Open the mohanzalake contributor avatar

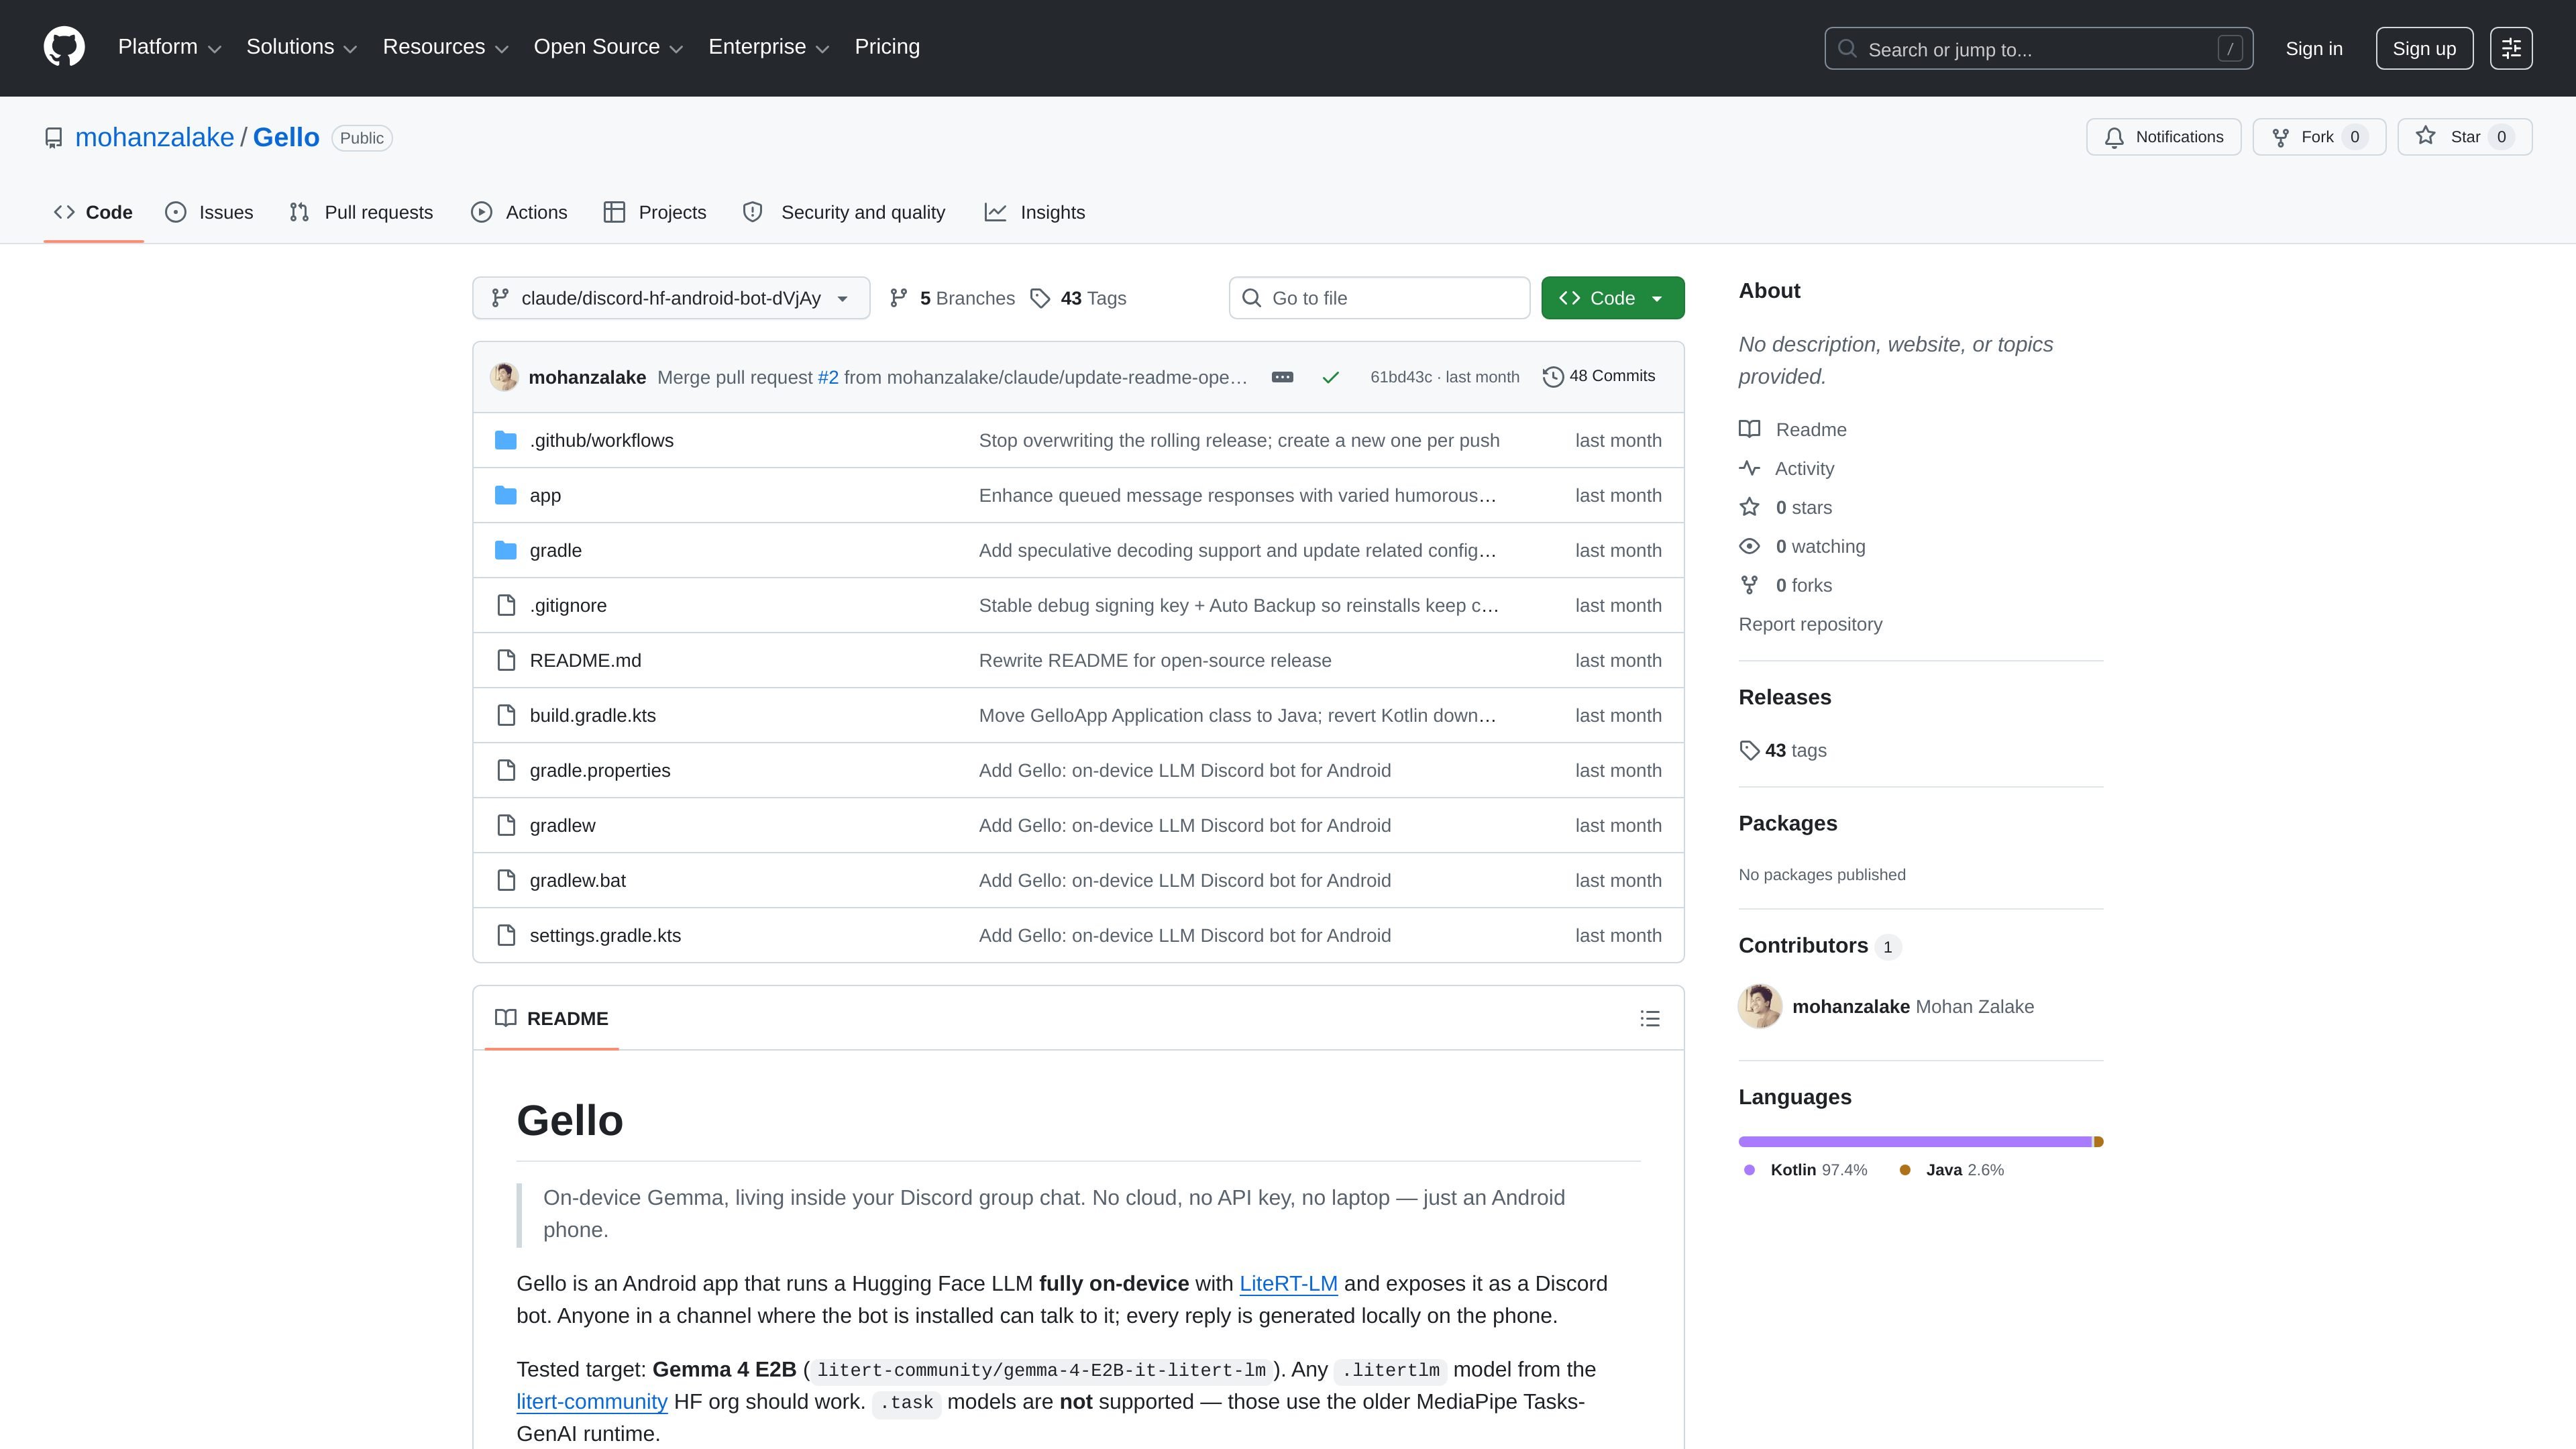point(1760,1006)
